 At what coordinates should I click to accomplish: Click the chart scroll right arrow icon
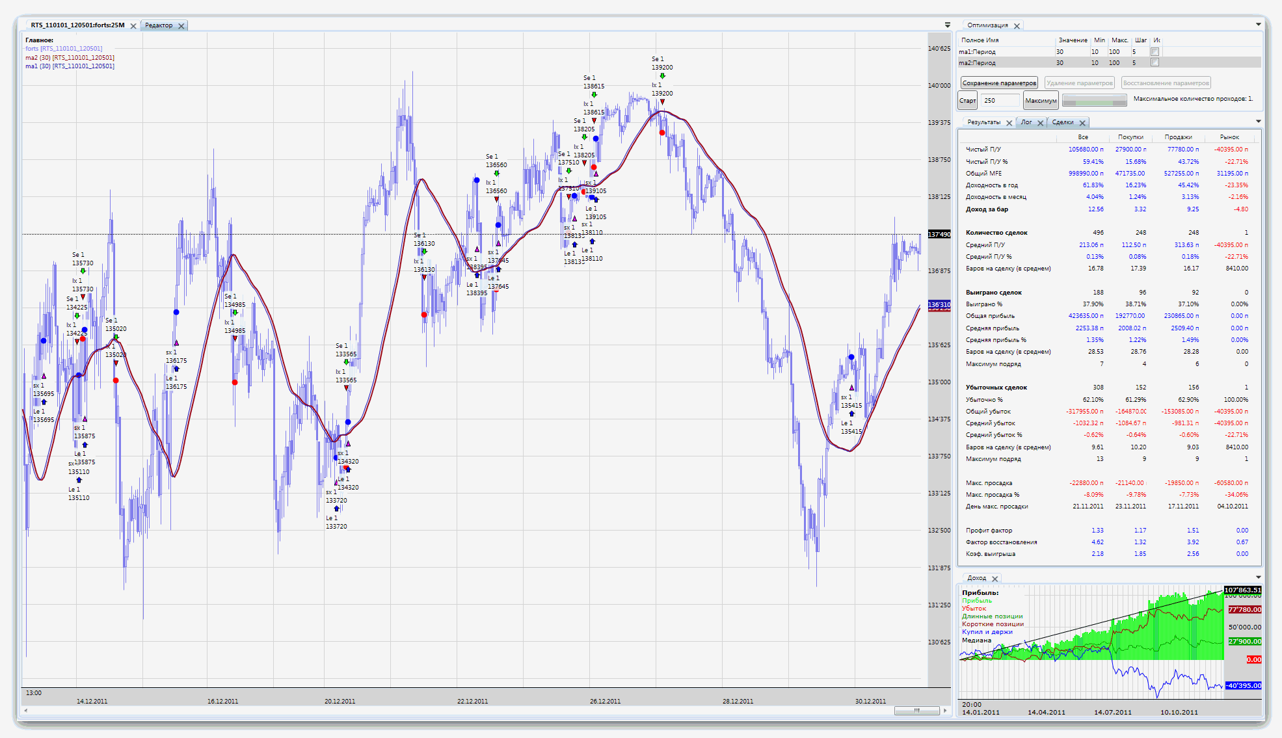[945, 711]
